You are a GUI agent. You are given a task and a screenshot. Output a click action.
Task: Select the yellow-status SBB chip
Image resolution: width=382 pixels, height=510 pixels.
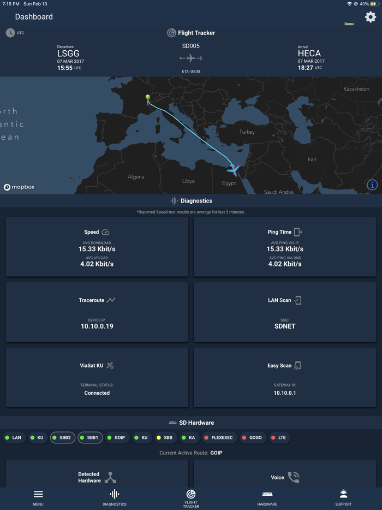pos(165,437)
